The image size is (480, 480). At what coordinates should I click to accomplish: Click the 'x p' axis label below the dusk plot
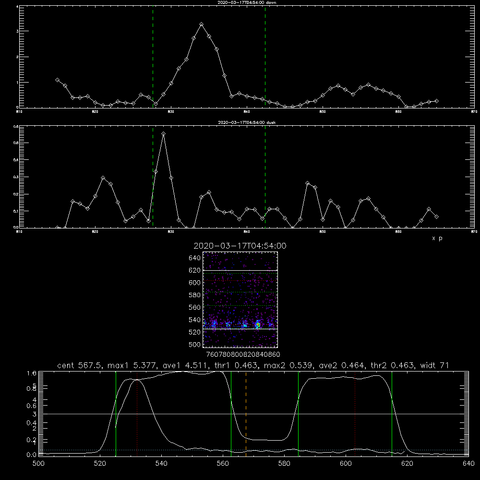(437, 238)
